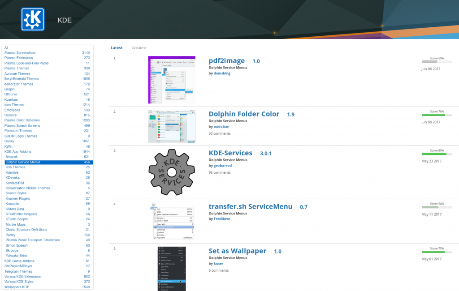Click the transfer.sh Score 54% bar
Screen dimensions: 459x291
point(437,207)
